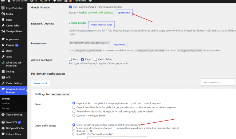Screen dimensions: 236x139
Task: Click the updates refresh icon showing 13
Action: tap(32, 1)
